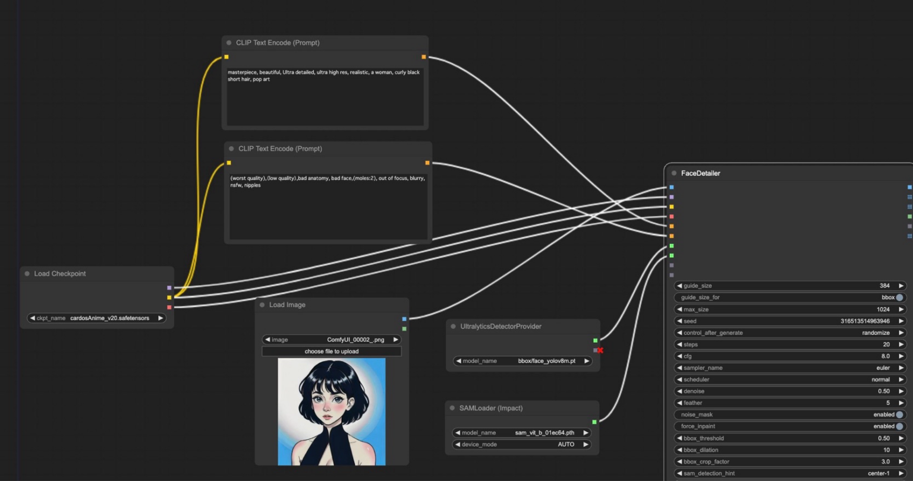Increase the denoise value with right arrow

(x=901, y=391)
